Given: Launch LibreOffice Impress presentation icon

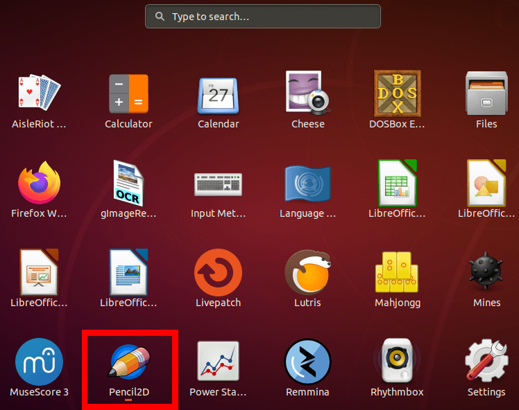Looking at the screenshot, I should [x=40, y=272].
